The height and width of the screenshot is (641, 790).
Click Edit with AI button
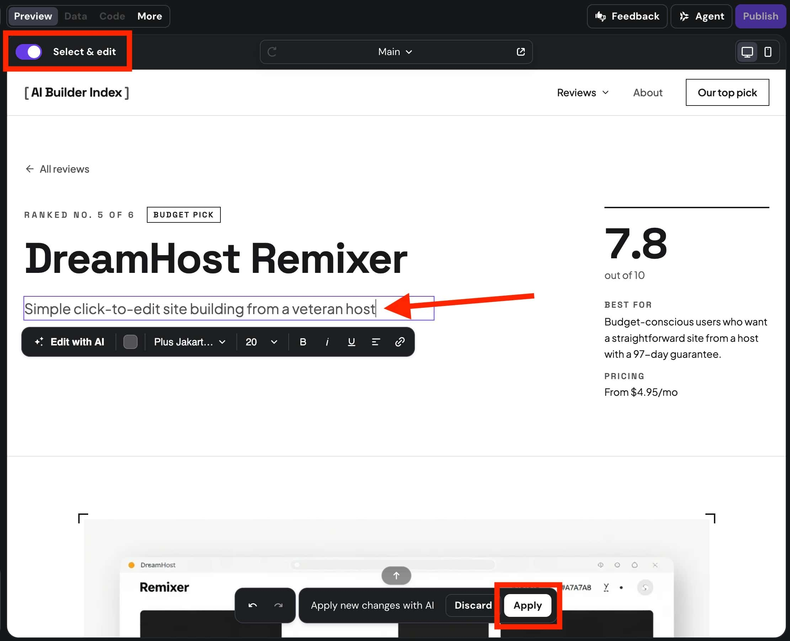pyautogui.click(x=70, y=342)
